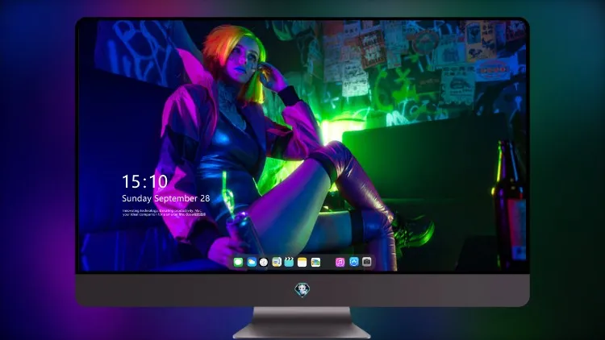Open the photo gallery icon in the dock
The height and width of the screenshot is (340, 605).
pyautogui.click(x=315, y=262)
